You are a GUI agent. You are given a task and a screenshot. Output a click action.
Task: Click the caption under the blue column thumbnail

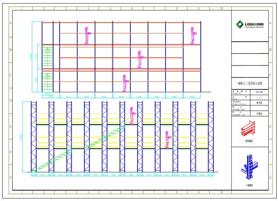point(249,185)
